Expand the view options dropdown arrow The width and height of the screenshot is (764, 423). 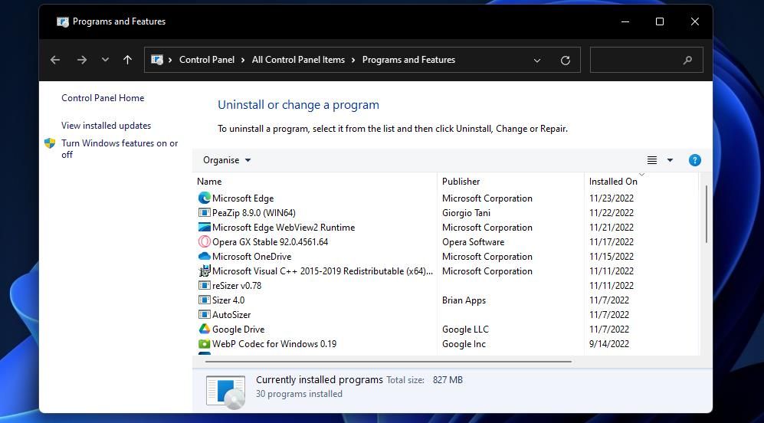pyautogui.click(x=670, y=160)
